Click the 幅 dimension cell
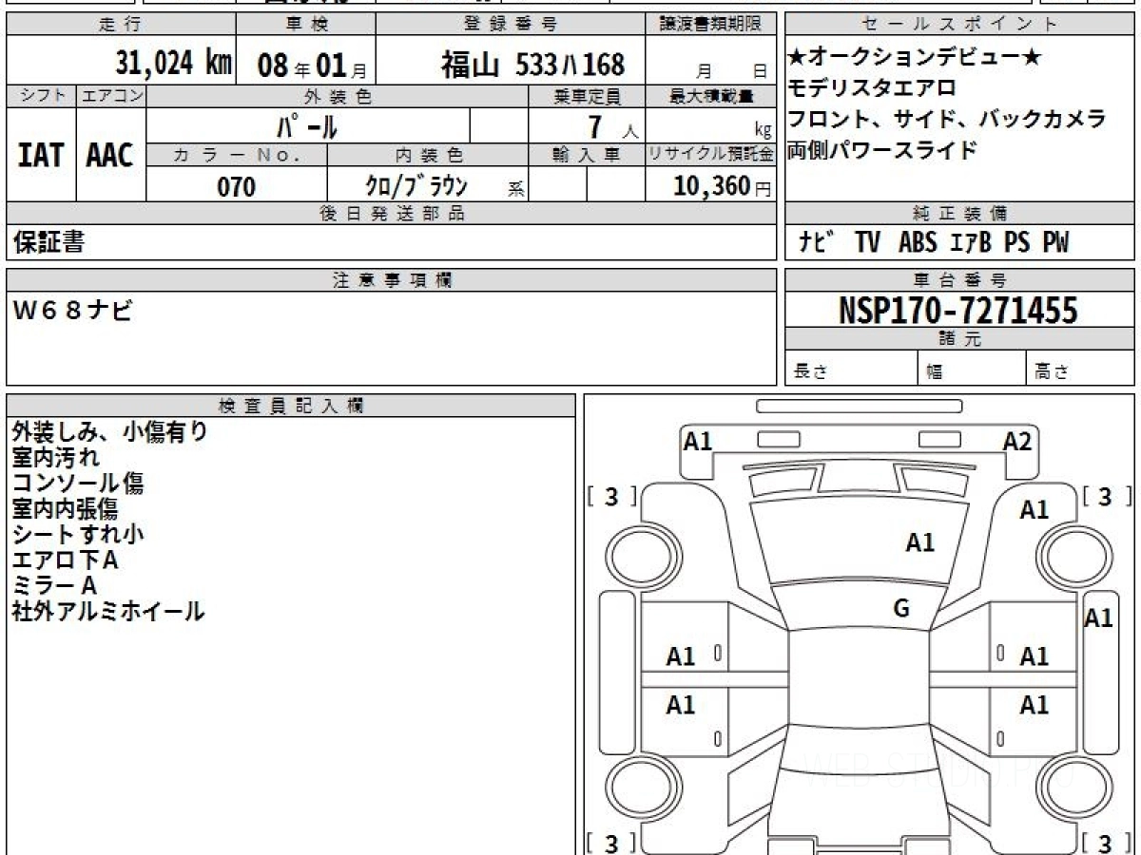 click(973, 369)
